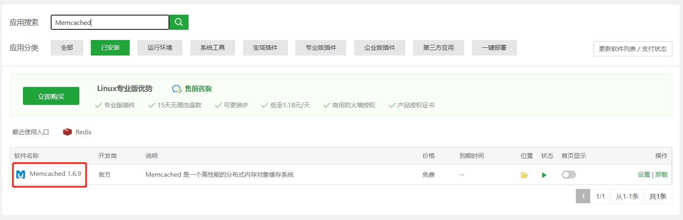Image resolution: width=683 pixels, height=220 pixels.
Task: Click the 商用防火墙授权 feature text
Action: pos(354,105)
